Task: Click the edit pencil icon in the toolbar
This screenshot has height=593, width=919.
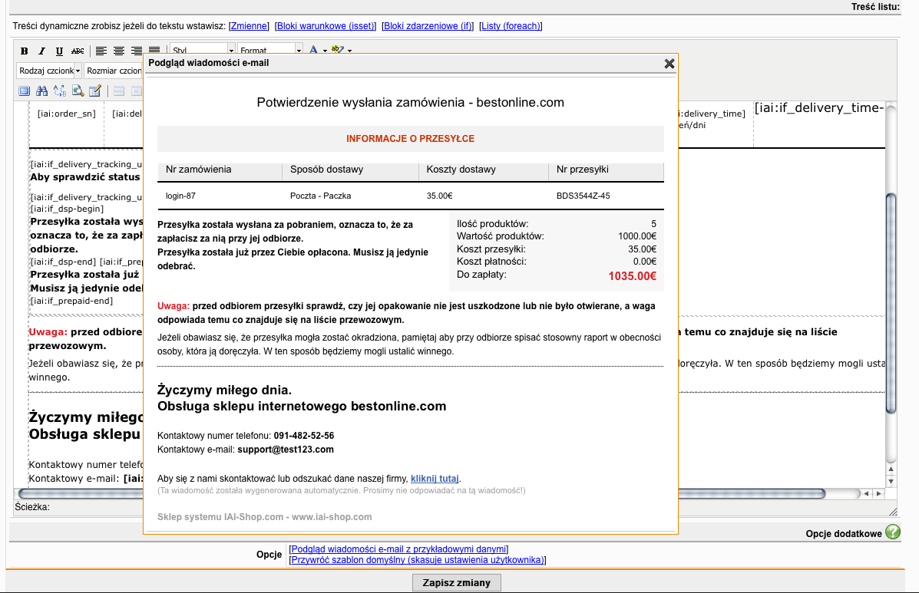Action: pos(95,91)
